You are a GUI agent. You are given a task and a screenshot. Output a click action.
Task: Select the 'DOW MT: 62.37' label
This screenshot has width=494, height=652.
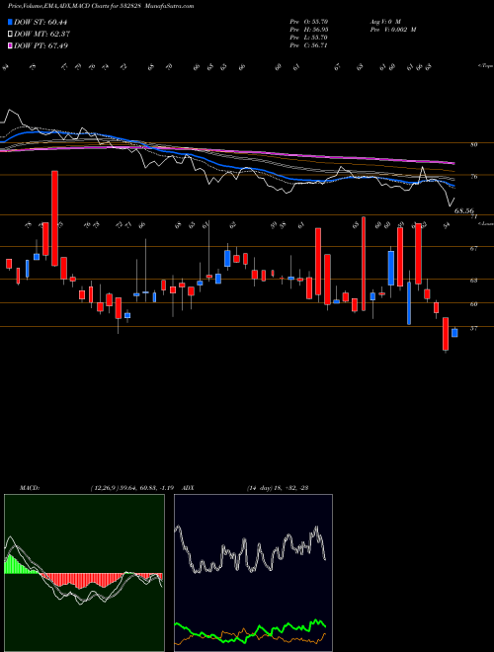tap(41, 34)
